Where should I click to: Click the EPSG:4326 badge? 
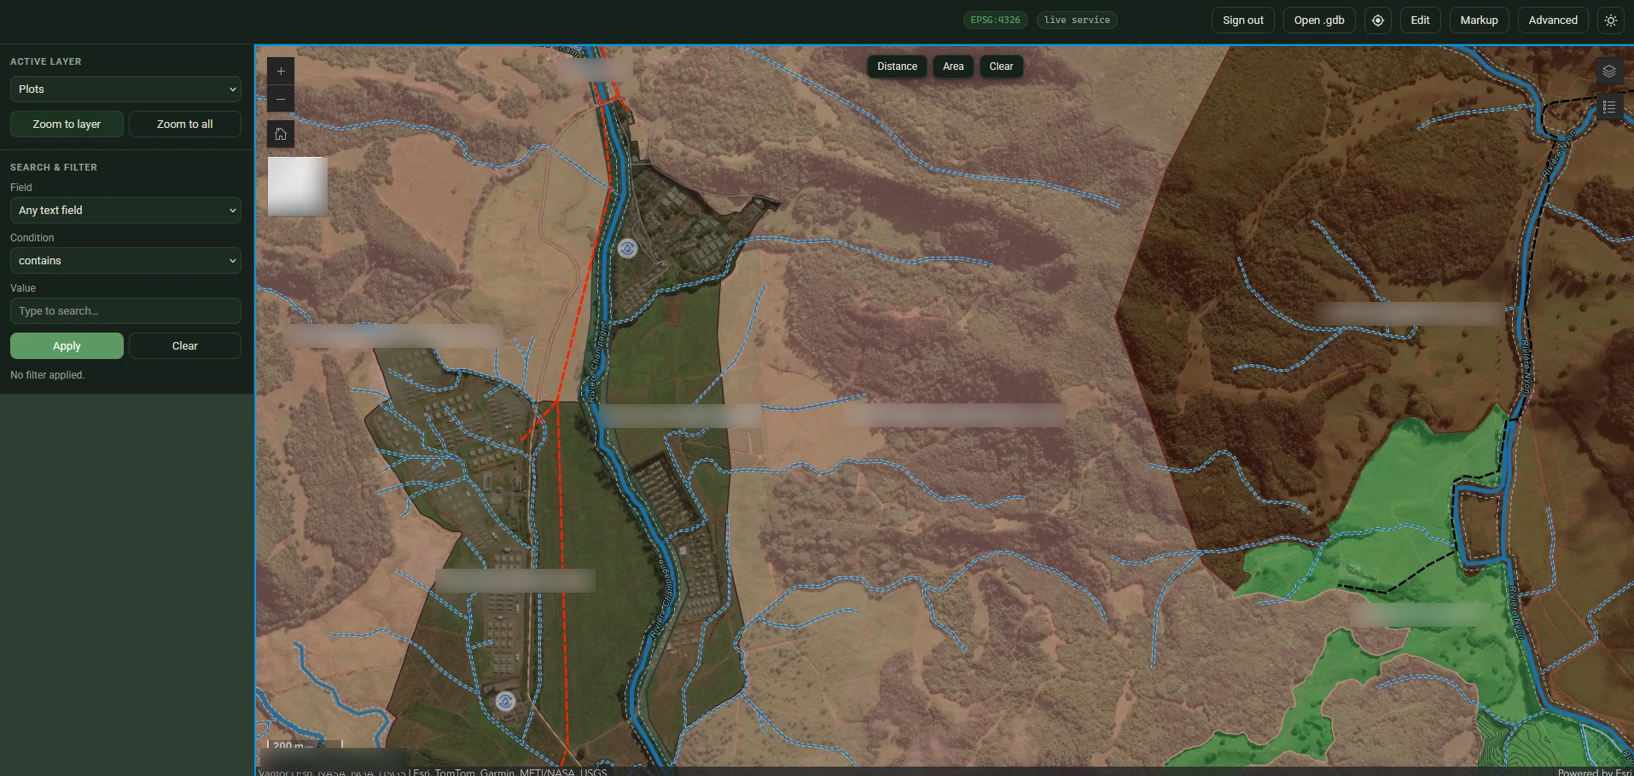(995, 20)
